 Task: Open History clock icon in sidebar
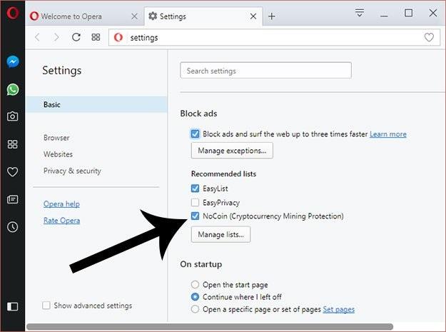coord(12,227)
